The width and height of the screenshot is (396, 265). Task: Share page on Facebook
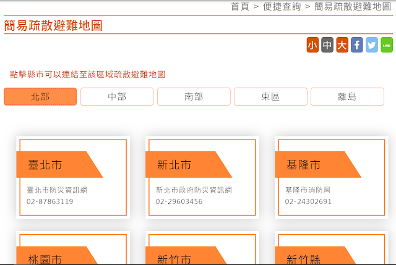(x=357, y=45)
